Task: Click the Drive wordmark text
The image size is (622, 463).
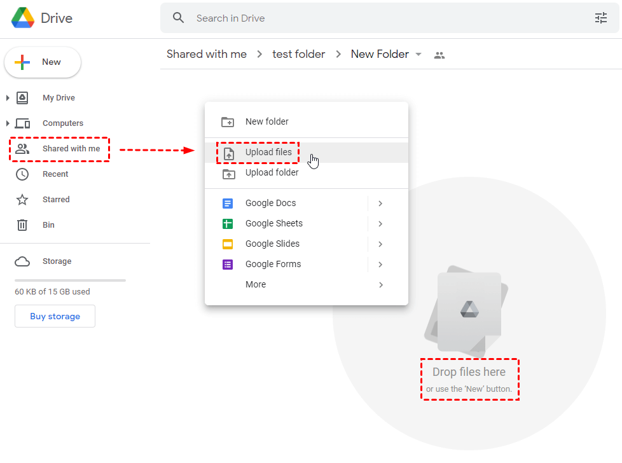Action: coord(57,18)
